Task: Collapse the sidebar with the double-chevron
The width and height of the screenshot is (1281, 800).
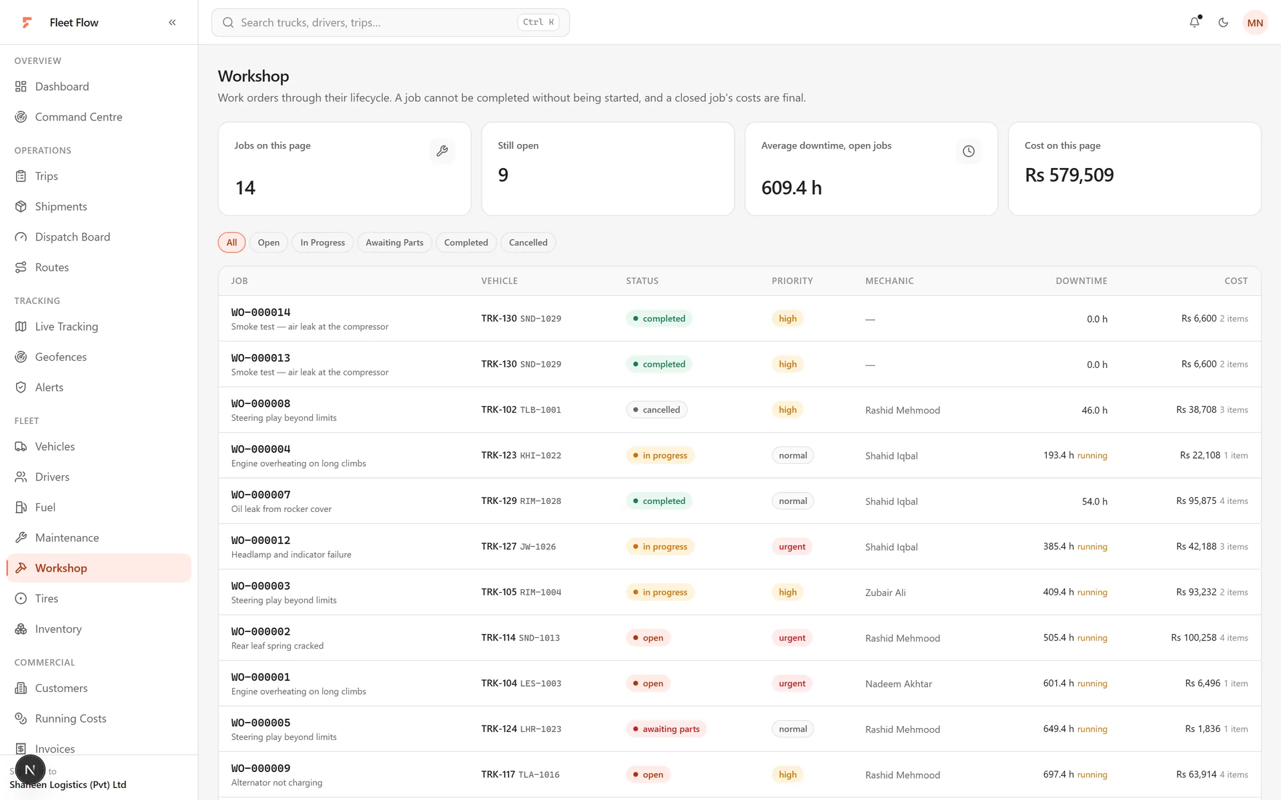Action: coord(172,23)
